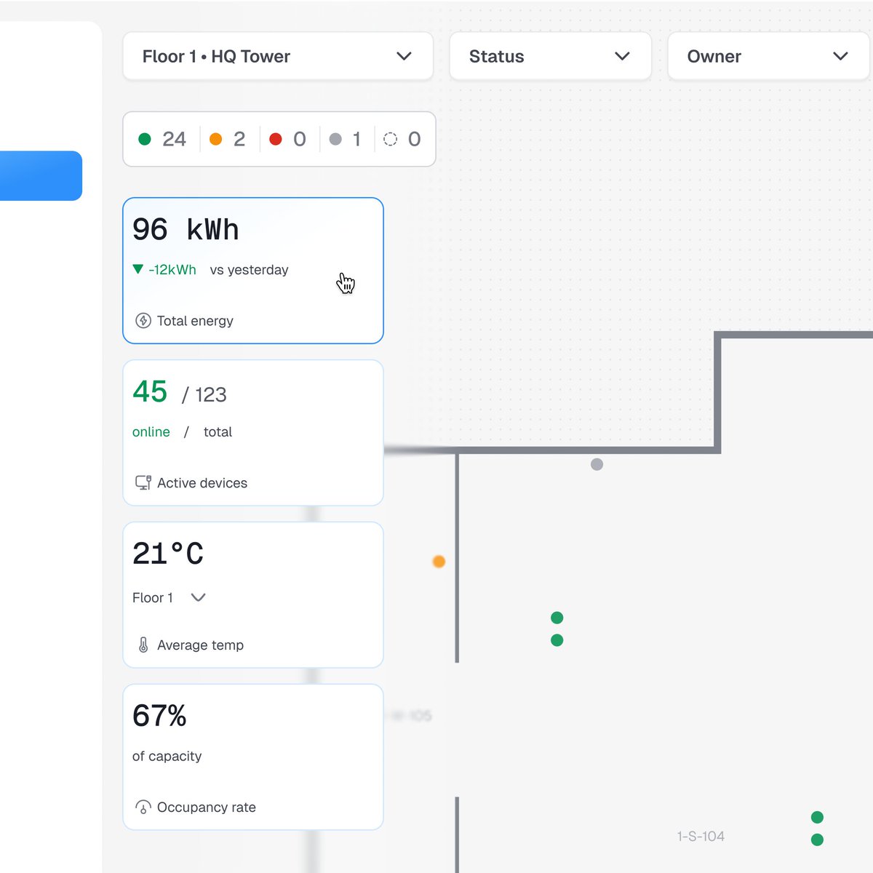Click the lightning bolt Total energy icon
The height and width of the screenshot is (873, 873).
143,321
